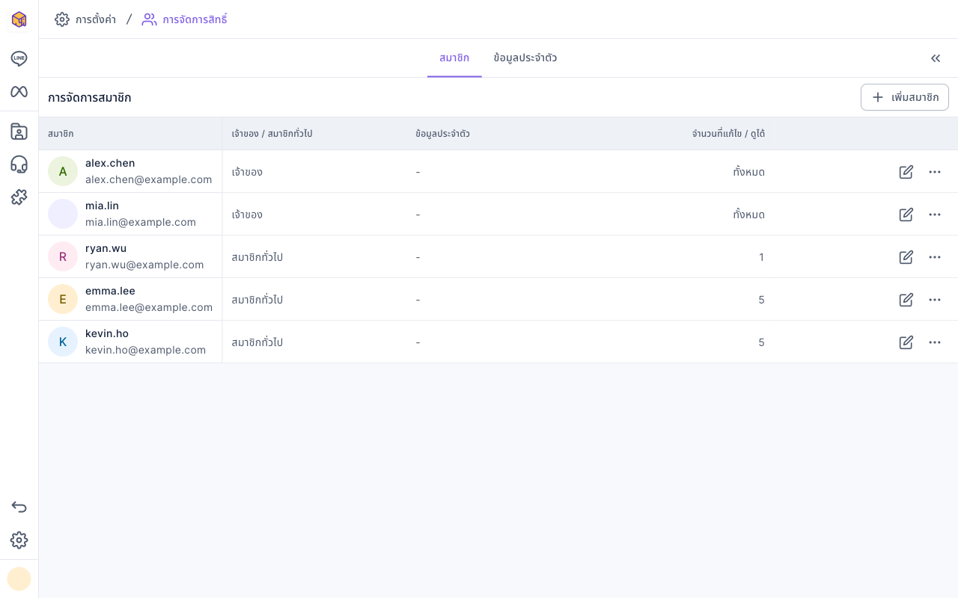This screenshot has width=958, height=598.
Task: Click the เพิ่มสมาชิก add member button
Action: [x=905, y=97]
